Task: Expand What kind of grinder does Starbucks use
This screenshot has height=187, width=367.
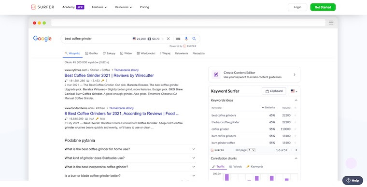Action: (130, 158)
